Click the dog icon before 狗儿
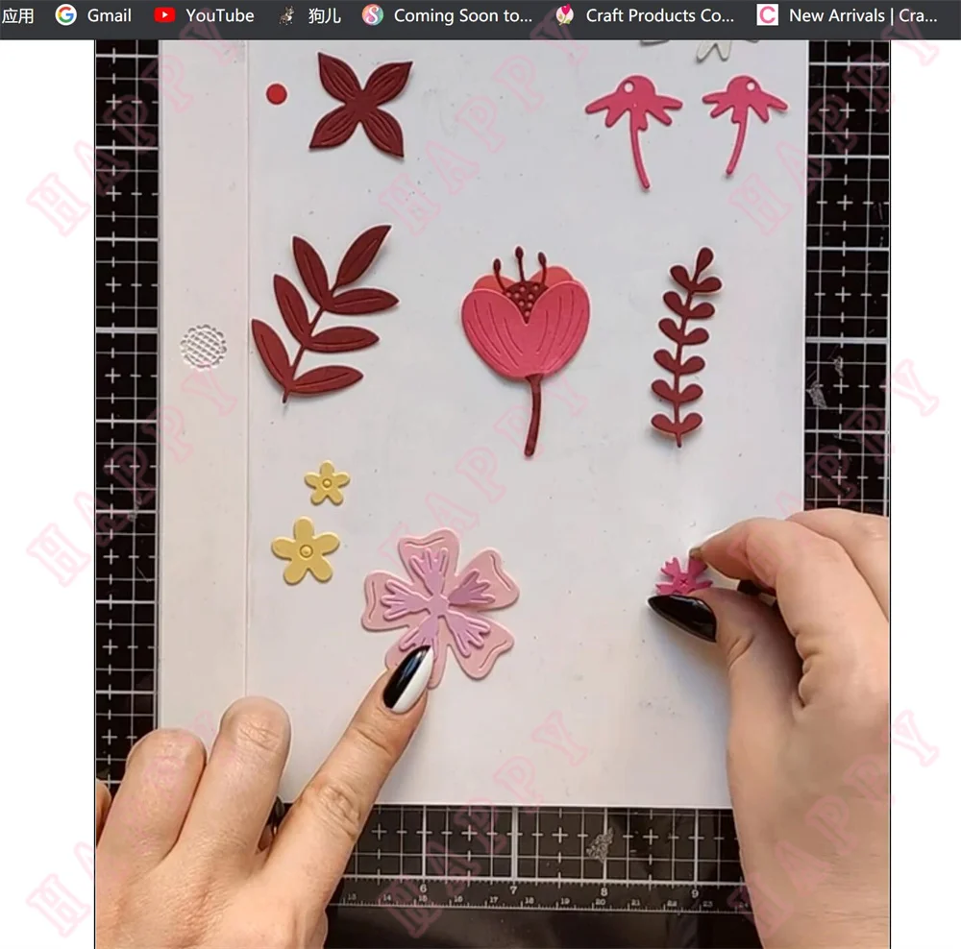The image size is (961, 949). point(286,15)
